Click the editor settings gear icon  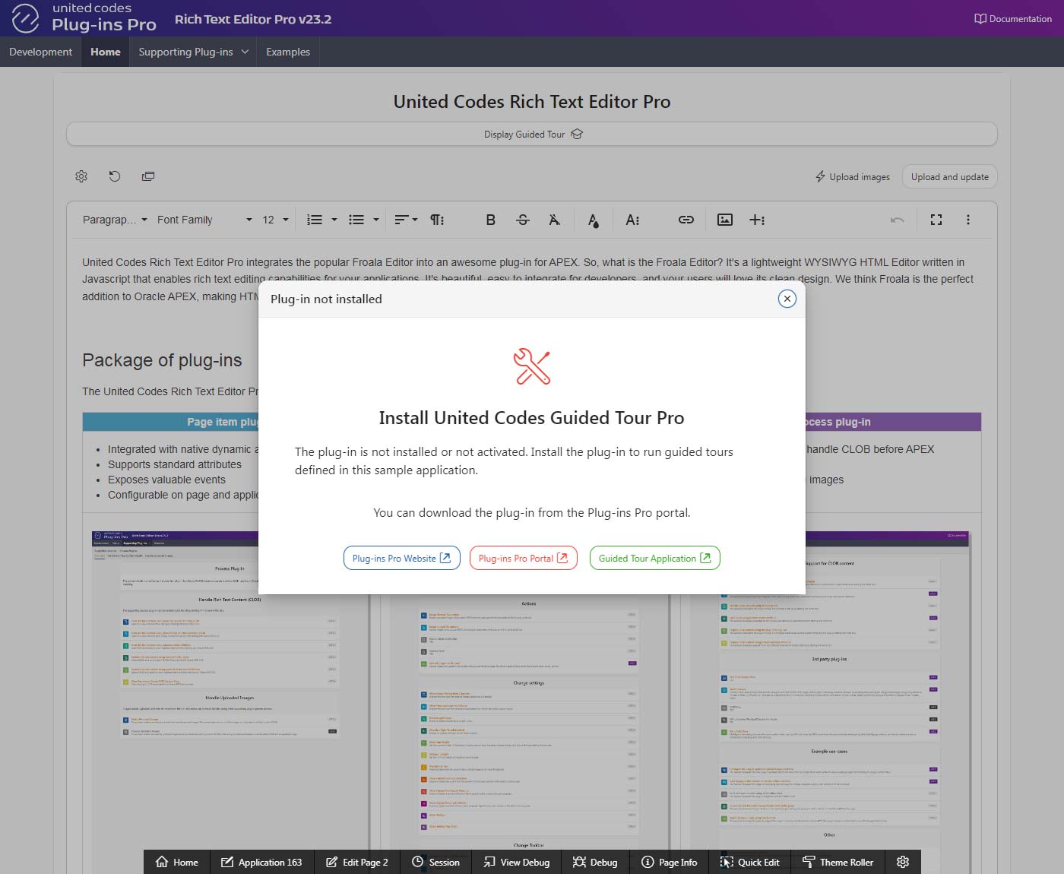click(81, 176)
